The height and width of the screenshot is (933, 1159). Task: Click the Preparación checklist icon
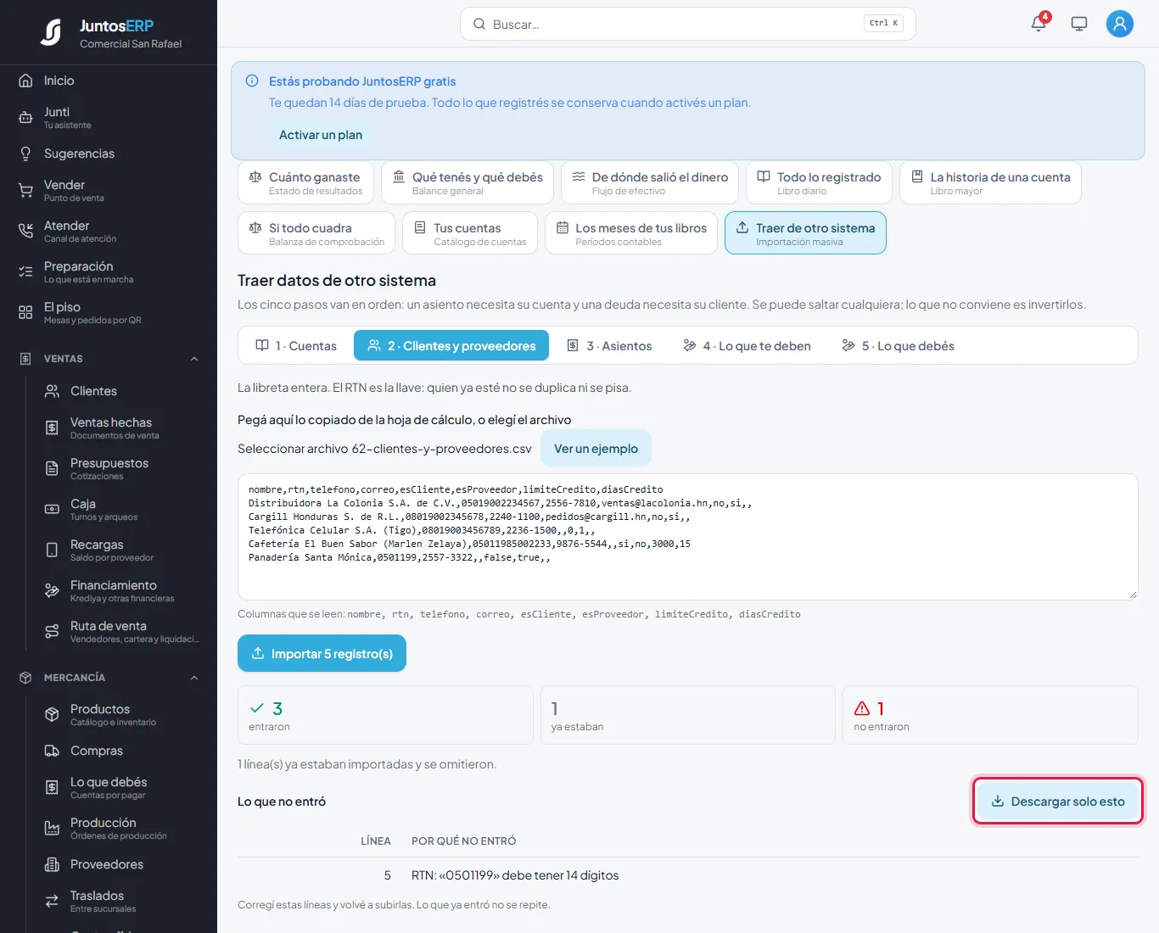coord(25,271)
